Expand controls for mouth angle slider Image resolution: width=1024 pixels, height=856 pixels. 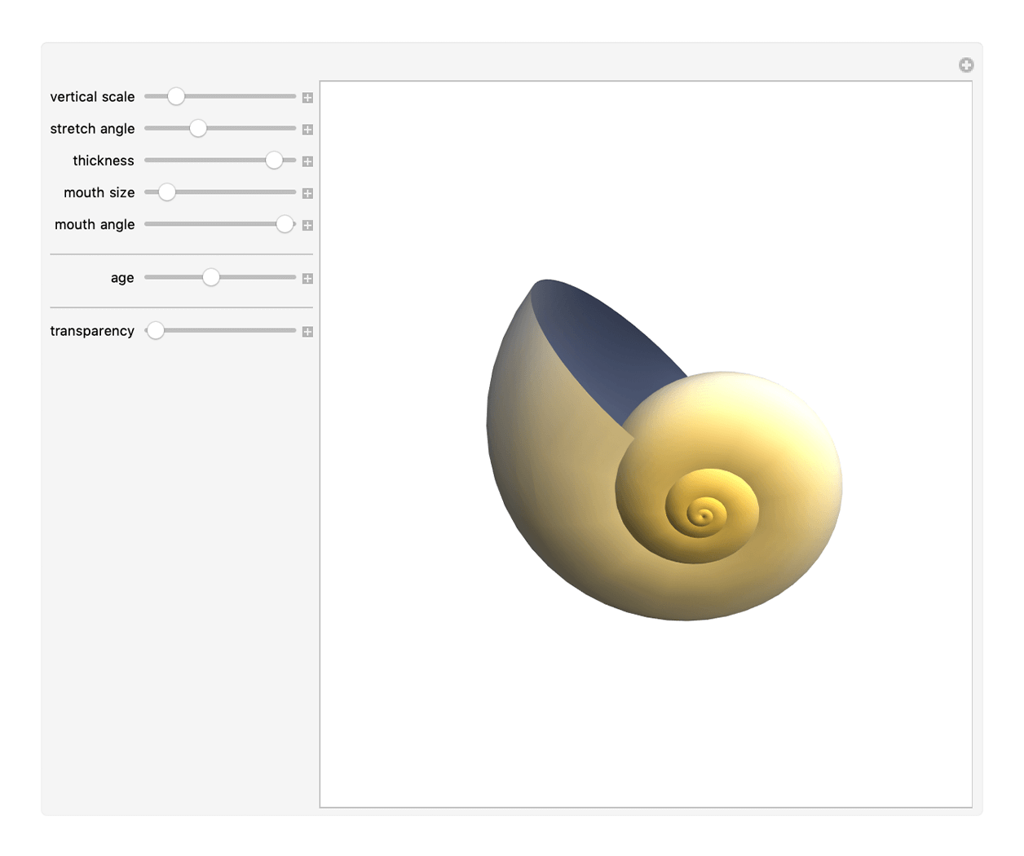coord(307,225)
